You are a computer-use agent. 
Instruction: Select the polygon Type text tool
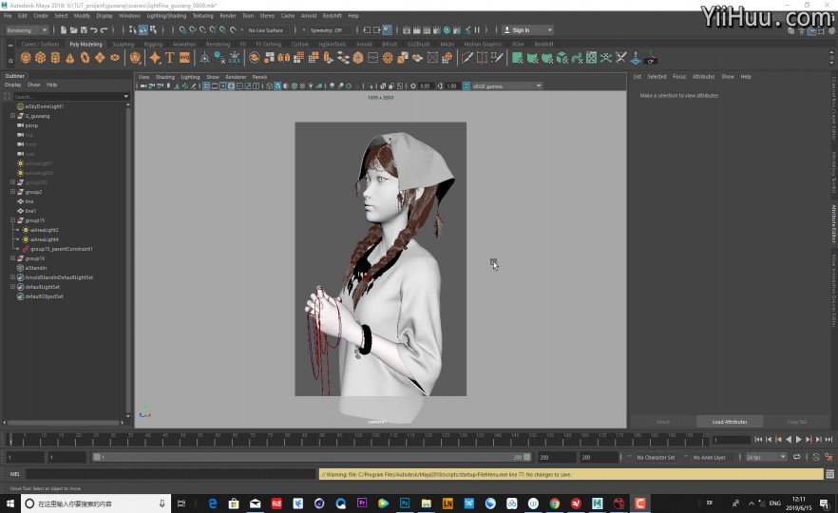(x=169, y=58)
